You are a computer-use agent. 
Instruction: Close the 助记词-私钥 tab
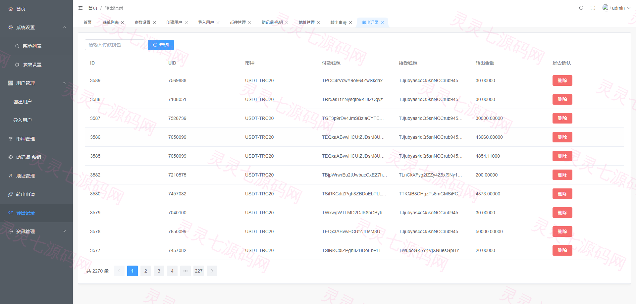point(287,23)
